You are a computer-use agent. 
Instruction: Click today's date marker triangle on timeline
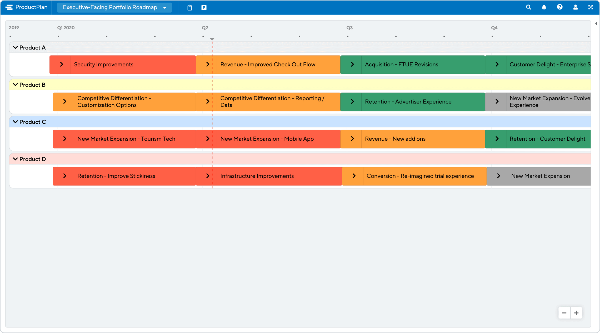coord(212,39)
